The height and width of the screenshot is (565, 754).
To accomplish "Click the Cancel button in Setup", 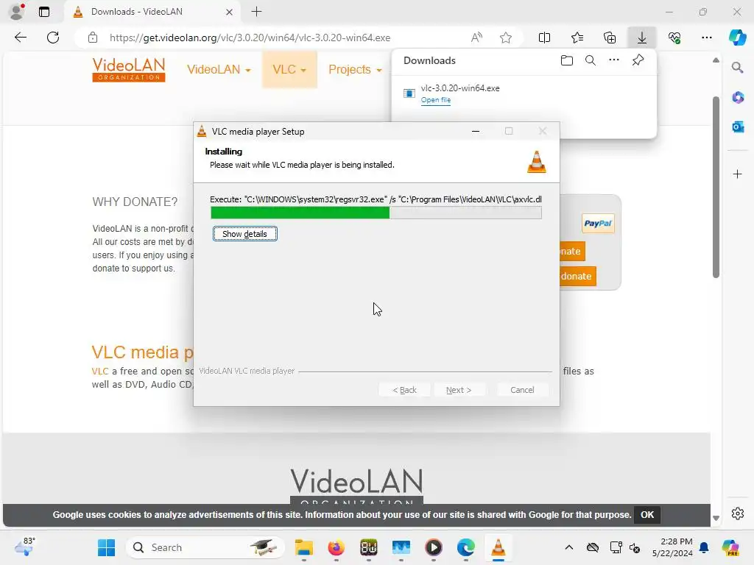I will tap(522, 390).
